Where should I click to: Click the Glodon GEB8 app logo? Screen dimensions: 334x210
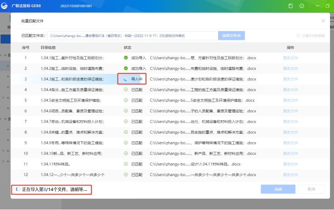point(6,5)
